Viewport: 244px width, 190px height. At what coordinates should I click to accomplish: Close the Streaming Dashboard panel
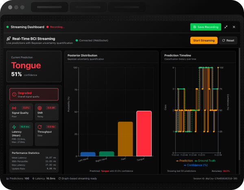click(x=234, y=27)
